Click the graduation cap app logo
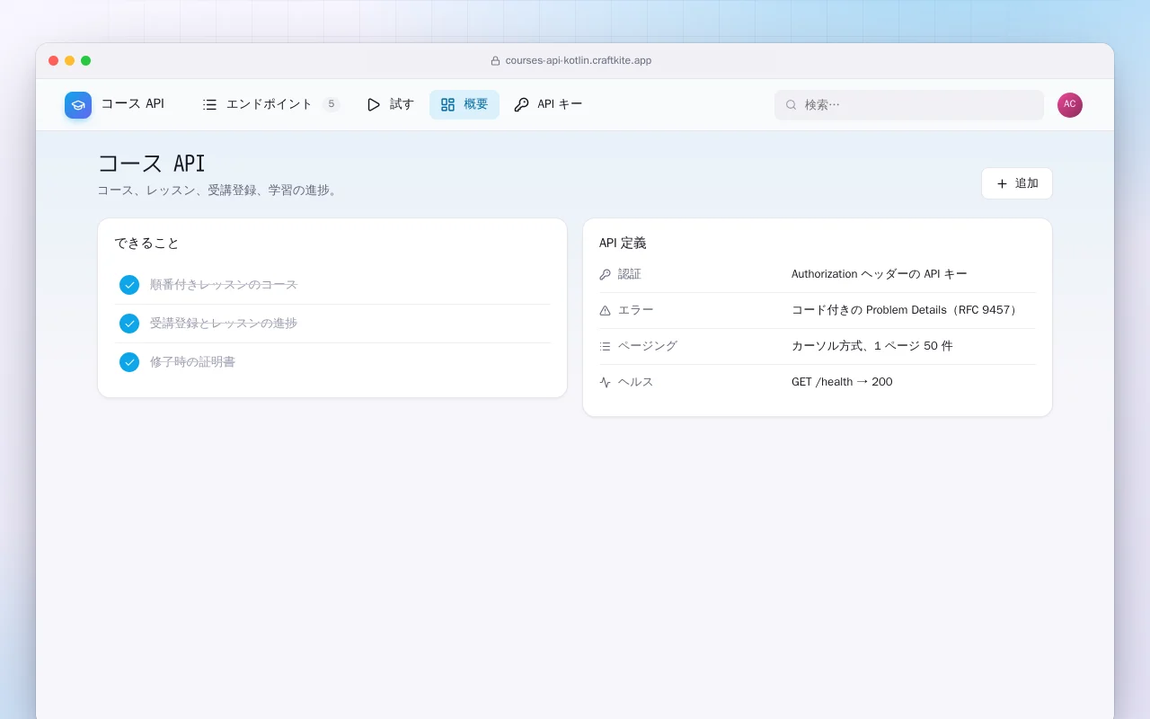 click(78, 105)
